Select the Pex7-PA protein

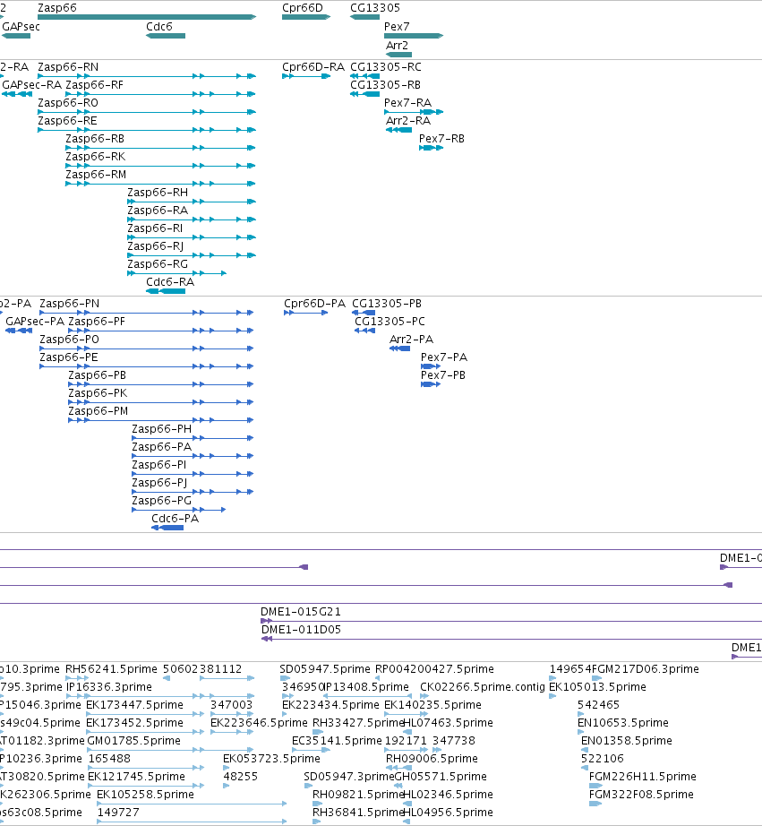click(x=444, y=357)
